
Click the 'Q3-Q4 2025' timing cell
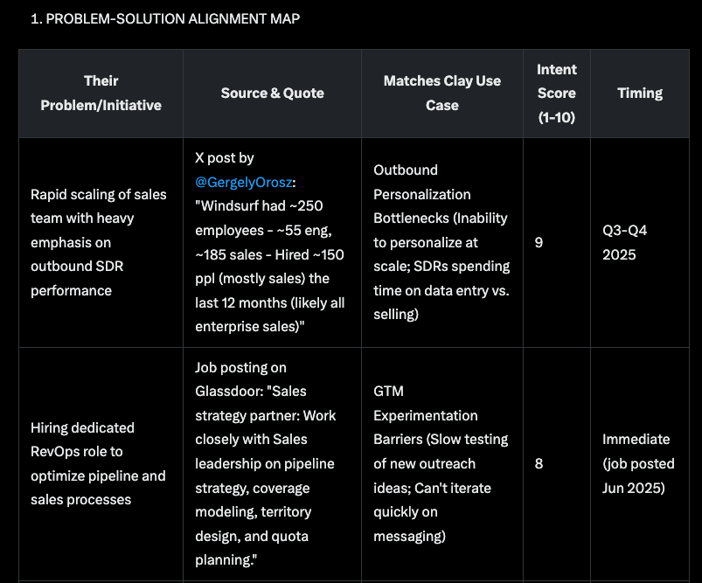(640, 242)
